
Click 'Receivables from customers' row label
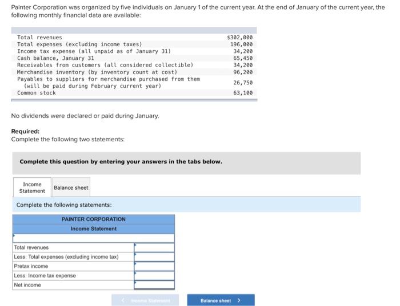coord(105,65)
